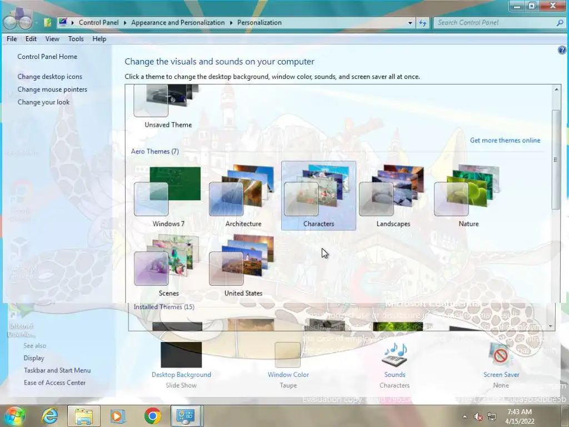
Task: Open Windows Explorer from the taskbar
Action: click(84, 416)
